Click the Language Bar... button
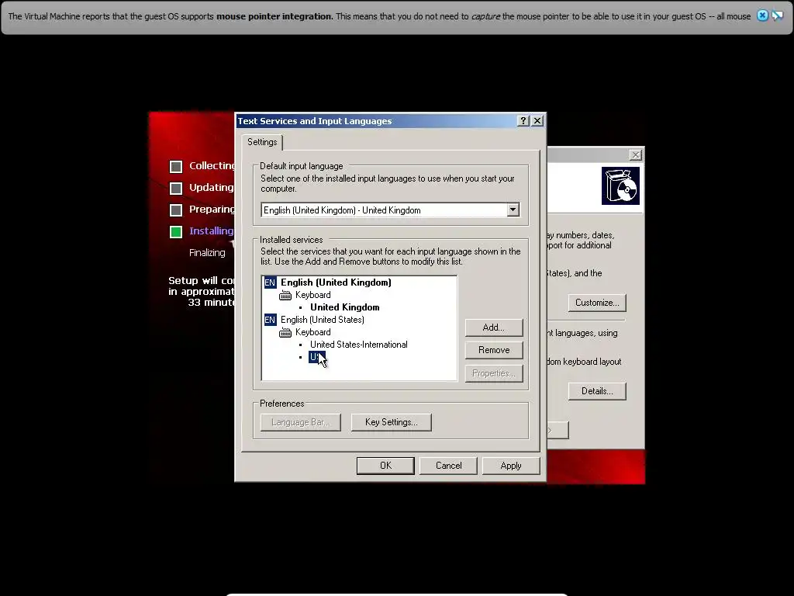This screenshot has width=794, height=596. click(x=300, y=422)
